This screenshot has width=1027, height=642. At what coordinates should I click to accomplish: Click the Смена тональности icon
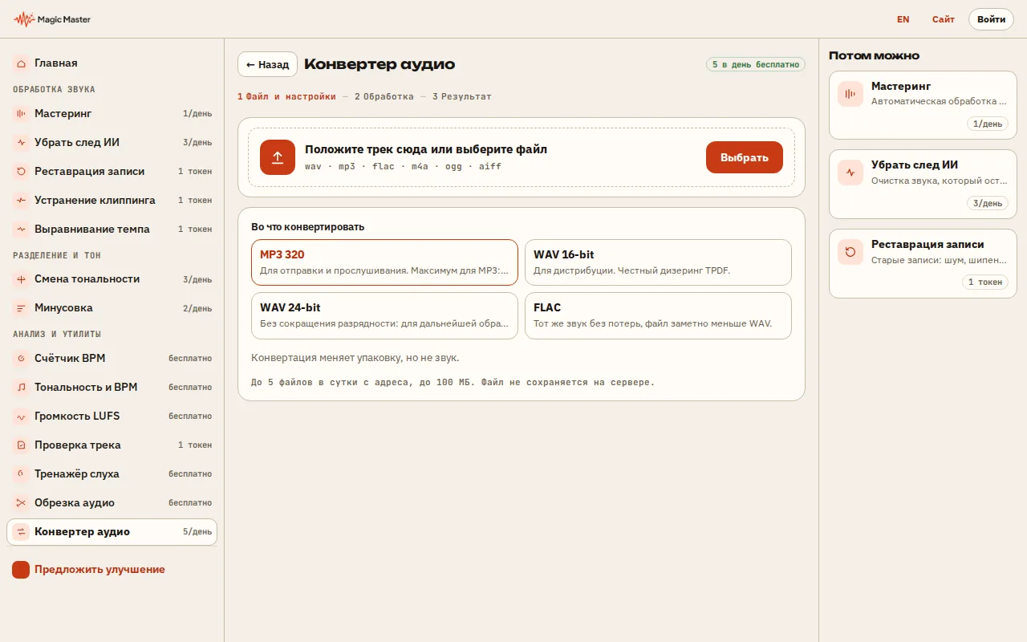21,279
